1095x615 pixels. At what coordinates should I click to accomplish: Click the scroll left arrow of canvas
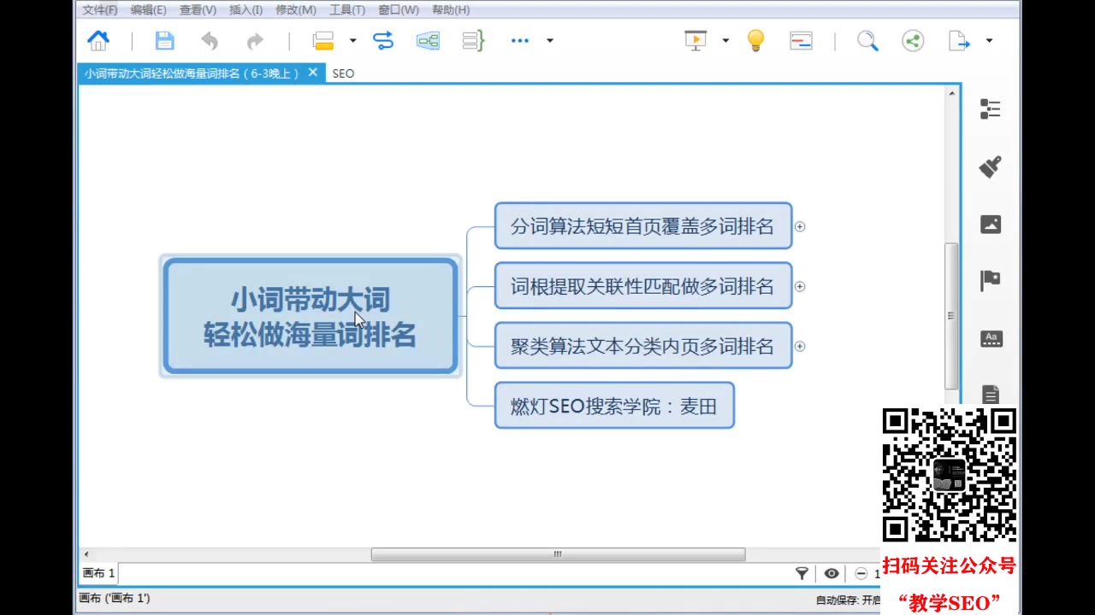pyautogui.click(x=86, y=554)
